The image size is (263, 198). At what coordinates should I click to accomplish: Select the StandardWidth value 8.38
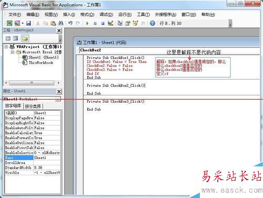click(x=47, y=167)
